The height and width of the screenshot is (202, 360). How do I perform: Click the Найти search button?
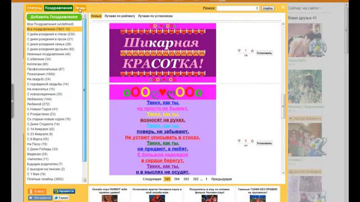(268, 8)
